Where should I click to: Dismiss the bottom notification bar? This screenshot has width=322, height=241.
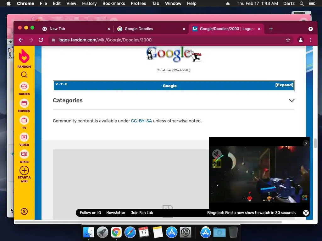(x=306, y=213)
